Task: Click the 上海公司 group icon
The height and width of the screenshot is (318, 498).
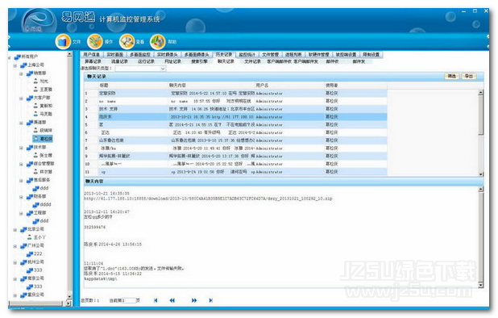Action: [23, 65]
